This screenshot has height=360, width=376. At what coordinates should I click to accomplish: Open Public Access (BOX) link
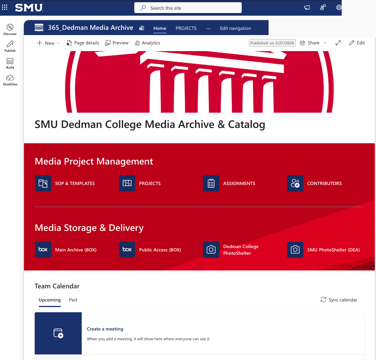point(160,250)
